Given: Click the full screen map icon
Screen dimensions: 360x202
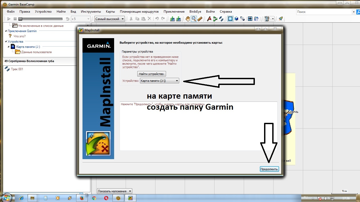Looking at the screenshot, I should pyautogui.click(x=250, y=19).
